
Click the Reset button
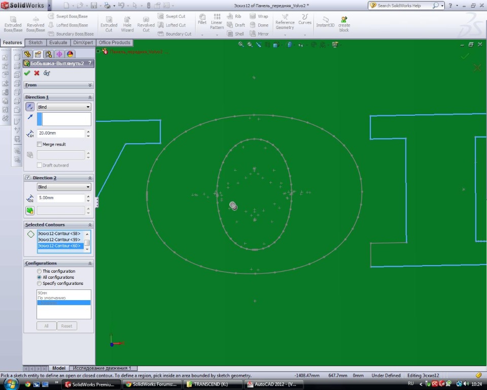pos(66,326)
